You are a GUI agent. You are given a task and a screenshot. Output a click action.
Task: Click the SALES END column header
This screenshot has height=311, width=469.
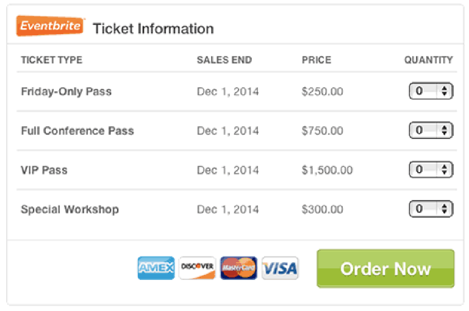coord(224,60)
